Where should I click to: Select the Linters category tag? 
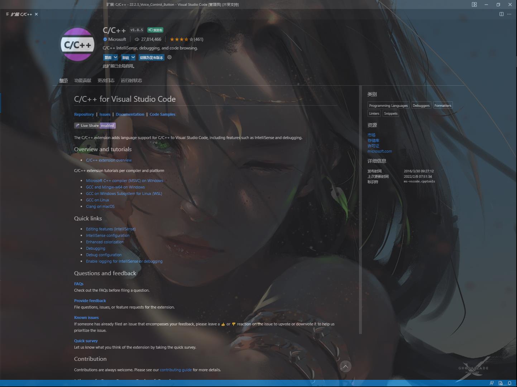click(374, 113)
